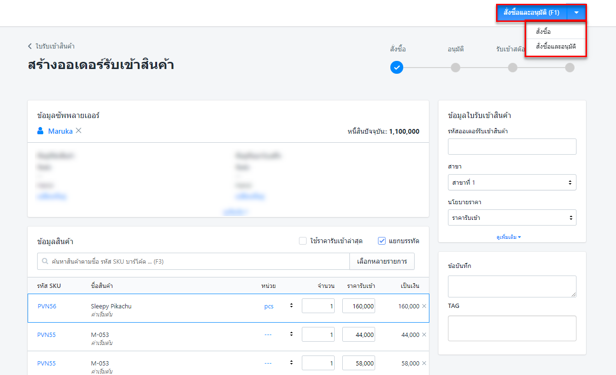The height and width of the screenshot is (375, 616).
Task: Open the นโยบายราคา dropdown showing ราคารับเข้า
Action: pos(512,217)
